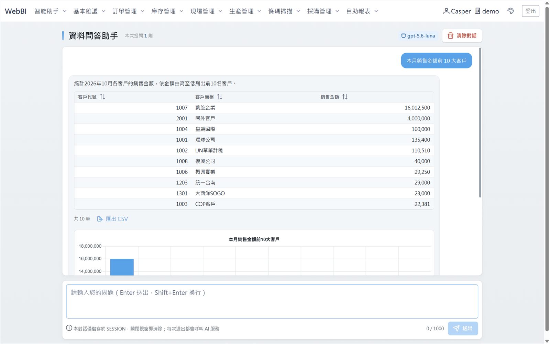Click the user message bubble 本月銷售金額前 10 大客戶

(x=436, y=61)
